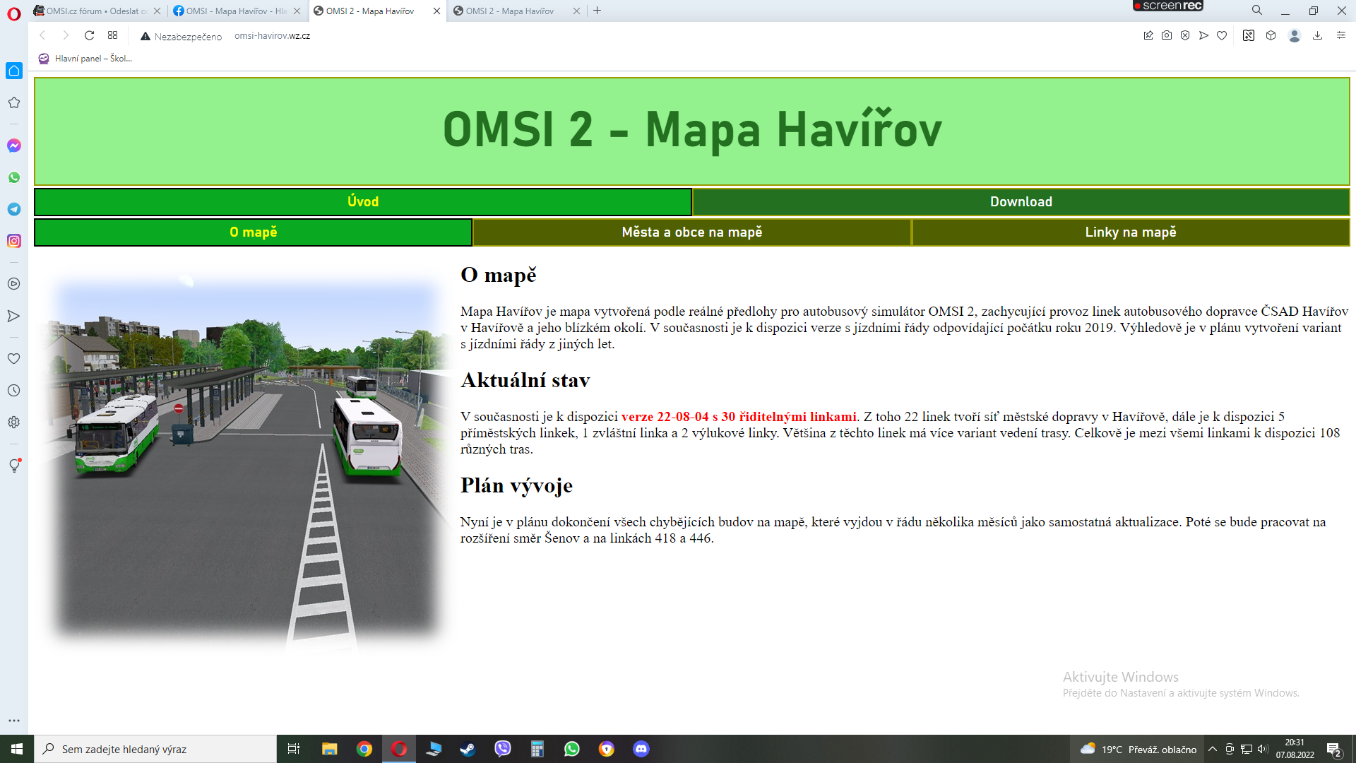Switch to OMSI.cz fórum tab
The height and width of the screenshot is (763, 1356).
[92, 11]
